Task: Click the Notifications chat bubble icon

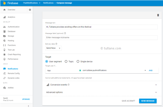Action: point(4,69)
